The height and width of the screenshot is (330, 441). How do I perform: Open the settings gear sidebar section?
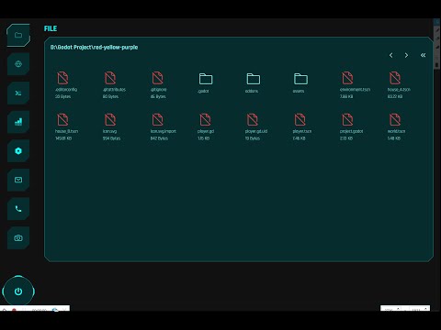(x=18, y=151)
